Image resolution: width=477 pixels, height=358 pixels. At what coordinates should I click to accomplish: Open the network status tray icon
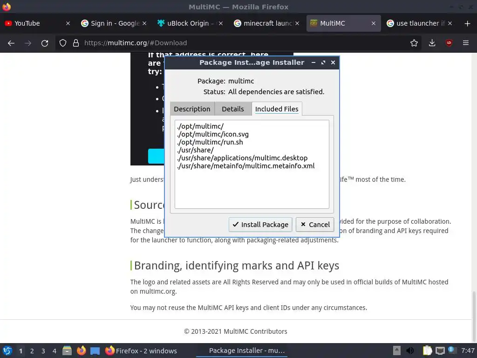[x=440, y=351]
